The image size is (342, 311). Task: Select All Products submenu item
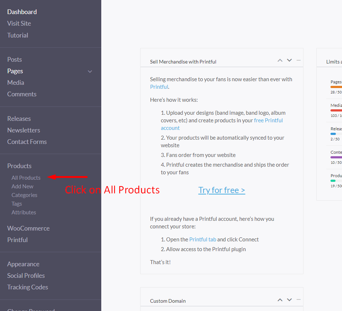(26, 178)
